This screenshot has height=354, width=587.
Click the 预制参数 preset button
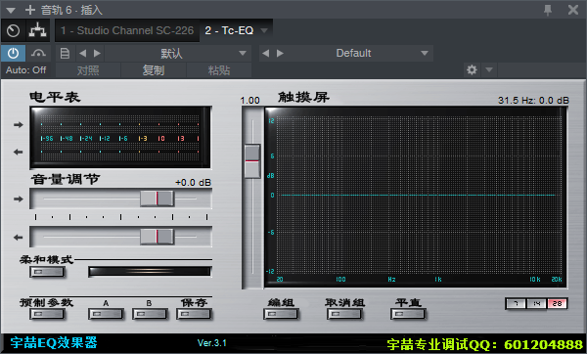coord(47,314)
